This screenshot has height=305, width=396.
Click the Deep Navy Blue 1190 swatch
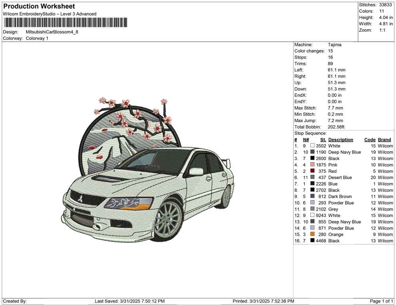point(312,152)
